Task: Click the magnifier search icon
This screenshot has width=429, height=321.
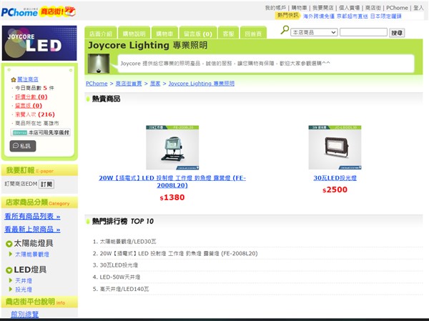Action: coord(285,30)
